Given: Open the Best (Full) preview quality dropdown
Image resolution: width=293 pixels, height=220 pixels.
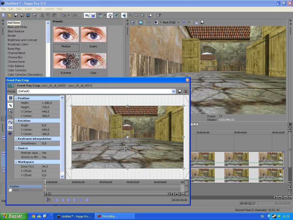Looking at the screenshot, I should click(178, 22).
